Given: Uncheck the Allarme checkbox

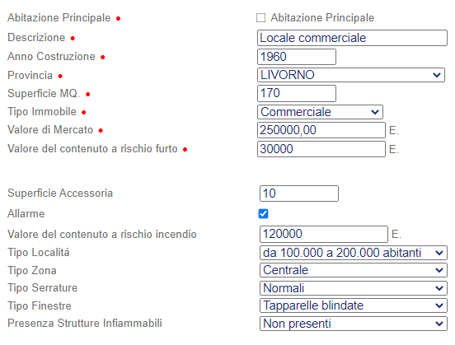Looking at the screenshot, I should 264,214.
